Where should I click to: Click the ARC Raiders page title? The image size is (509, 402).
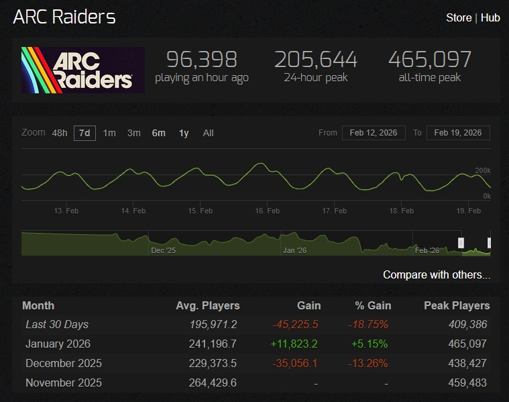[x=64, y=17]
